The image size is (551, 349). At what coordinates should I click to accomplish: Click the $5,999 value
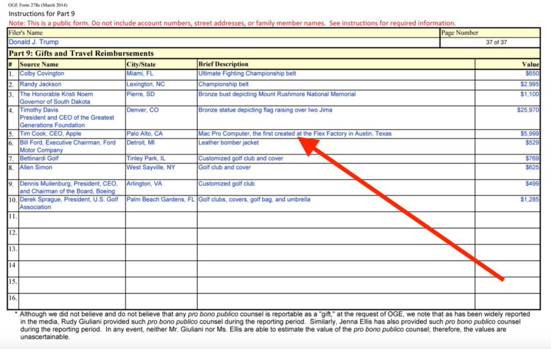click(530, 133)
